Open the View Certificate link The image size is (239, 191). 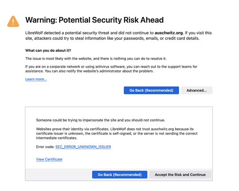click(x=49, y=159)
